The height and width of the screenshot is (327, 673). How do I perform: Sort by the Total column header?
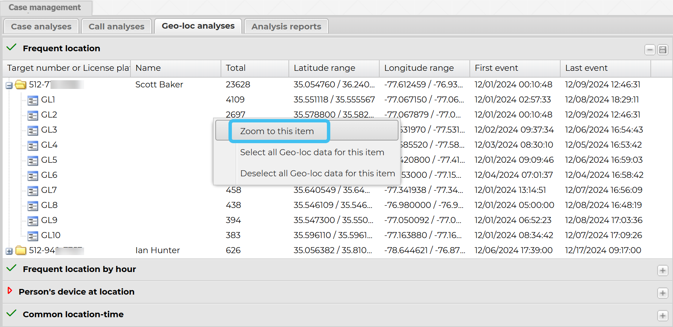(x=236, y=68)
